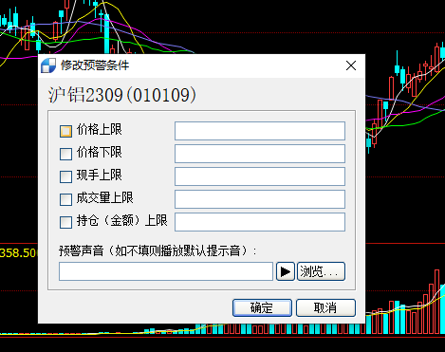This screenshot has height=352, width=445.
Task: Check the 现手上限 option
Action: coord(65,176)
